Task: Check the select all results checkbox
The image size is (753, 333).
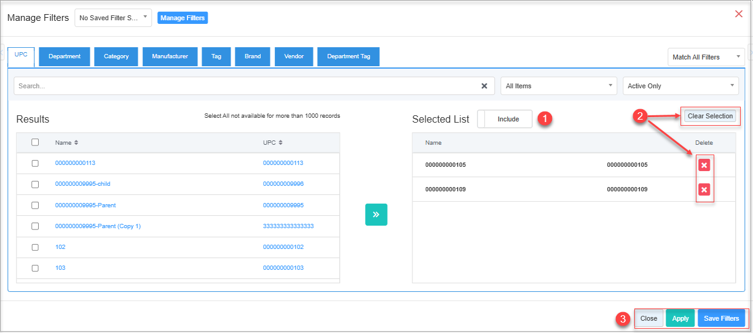Action: pos(35,142)
